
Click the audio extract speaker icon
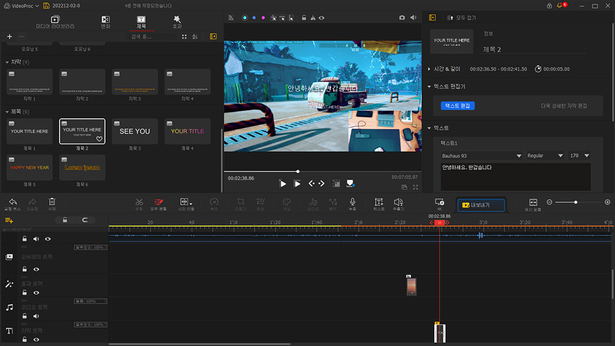point(398,202)
